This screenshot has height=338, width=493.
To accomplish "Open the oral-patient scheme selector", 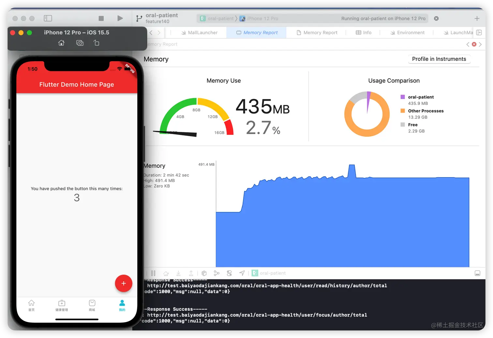I will click(x=217, y=19).
